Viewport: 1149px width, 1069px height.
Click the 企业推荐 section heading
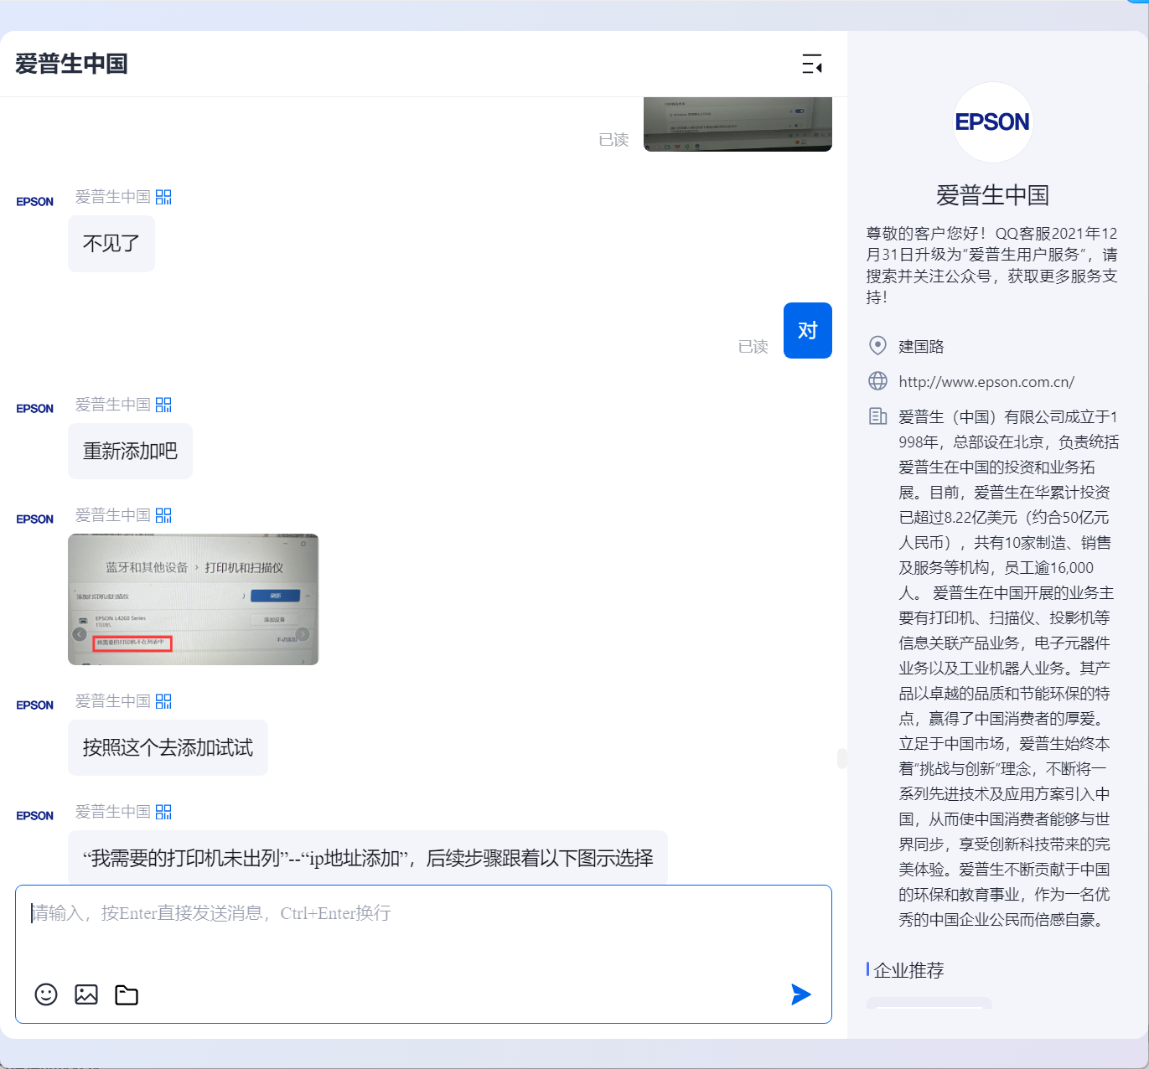[909, 970]
